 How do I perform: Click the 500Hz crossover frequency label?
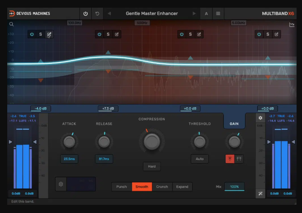(x=142, y=23)
